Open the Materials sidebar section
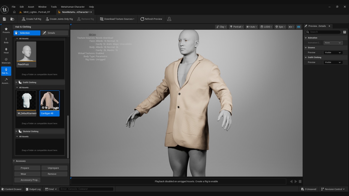The height and width of the screenshot is (196, 349). coord(6,61)
